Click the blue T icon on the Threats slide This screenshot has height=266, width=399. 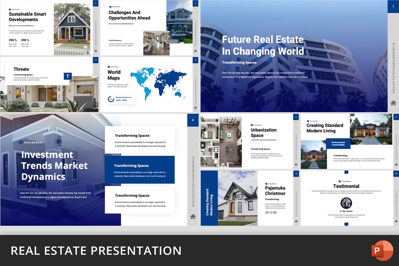(x=68, y=76)
